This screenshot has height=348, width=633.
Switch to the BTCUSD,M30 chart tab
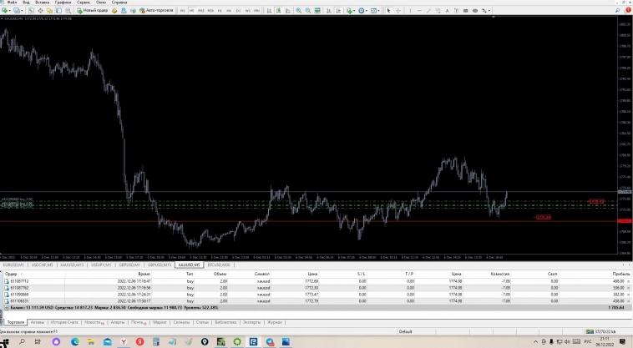click(219, 265)
